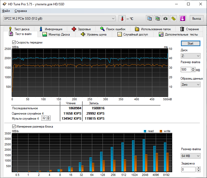Click the 500 MB file size input
The width and height of the screenshot is (207, 178).
[x=186, y=70]
